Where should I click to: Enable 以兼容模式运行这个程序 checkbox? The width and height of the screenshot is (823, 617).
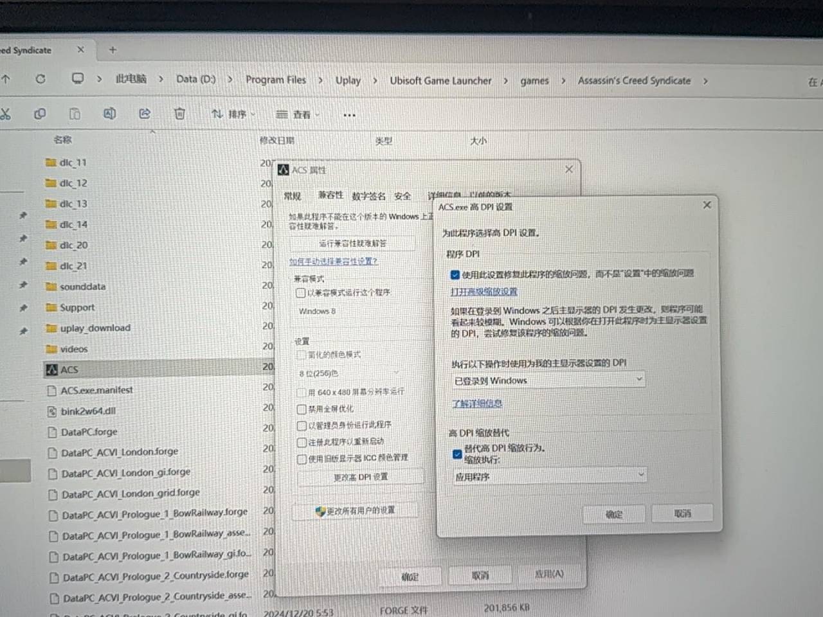click(300, 293)
